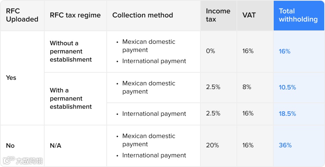Viewport: 325px width, 167px height.
Task: Click the Collection method header
Action: [153, 15]
